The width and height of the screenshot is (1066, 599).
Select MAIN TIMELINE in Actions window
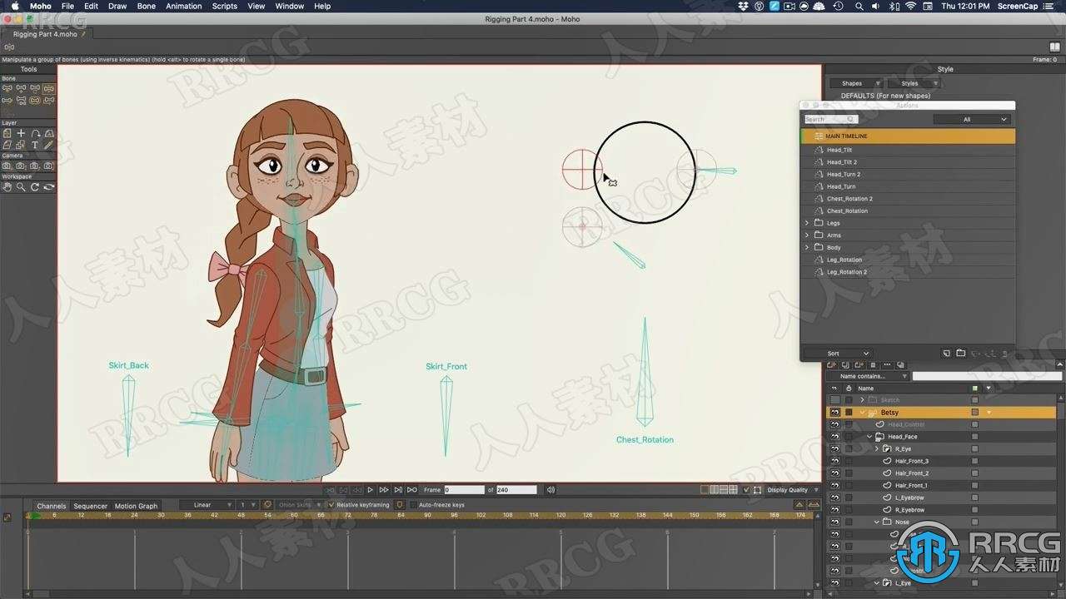pos(908,136)
